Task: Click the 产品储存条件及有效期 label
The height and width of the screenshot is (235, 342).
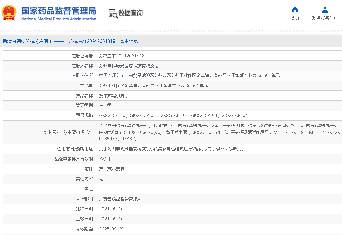Action: pyautogui.click(x=72, y=159)
